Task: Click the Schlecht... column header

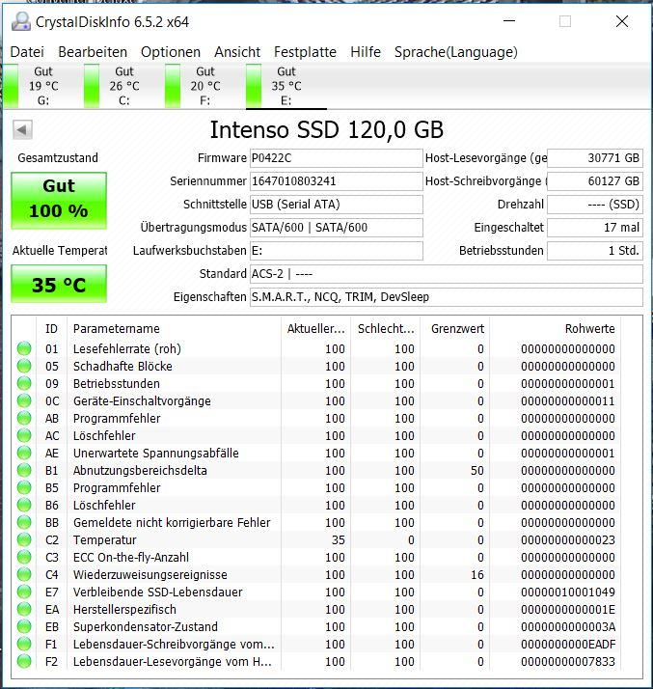Action: 386,329
